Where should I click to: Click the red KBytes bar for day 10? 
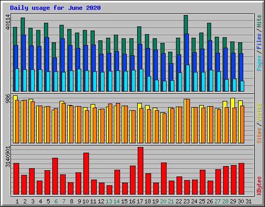click(x=86, y=173)
